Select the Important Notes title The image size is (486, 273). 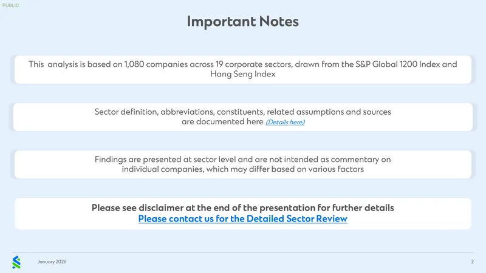coord(242,21)
